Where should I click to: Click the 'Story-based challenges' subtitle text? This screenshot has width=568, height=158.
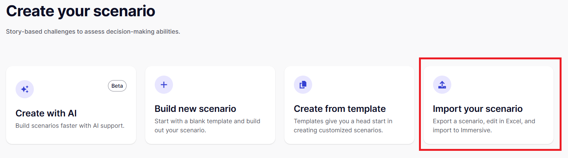[93, 31]
